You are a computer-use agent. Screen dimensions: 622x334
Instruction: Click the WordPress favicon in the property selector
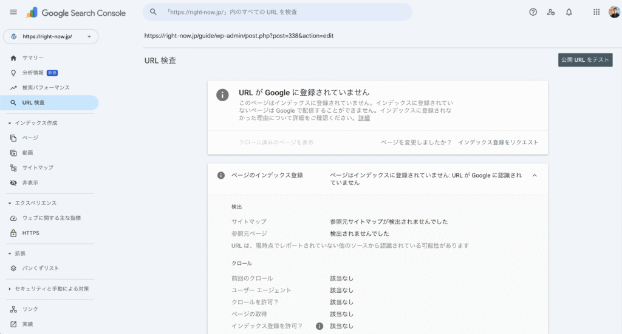click(14, 36)
